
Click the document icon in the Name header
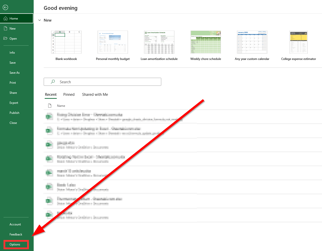[x=50, y=106]
